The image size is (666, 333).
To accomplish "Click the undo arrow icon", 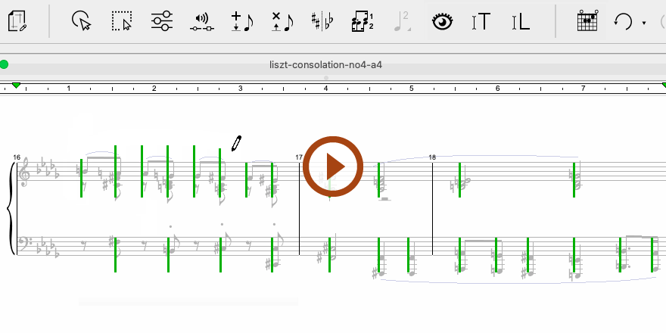I will [x=623, y=21].
